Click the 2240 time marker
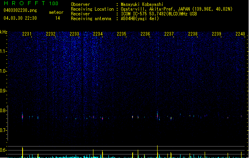The width and height of the screenshot is (249, 158). tap(240, 34)
